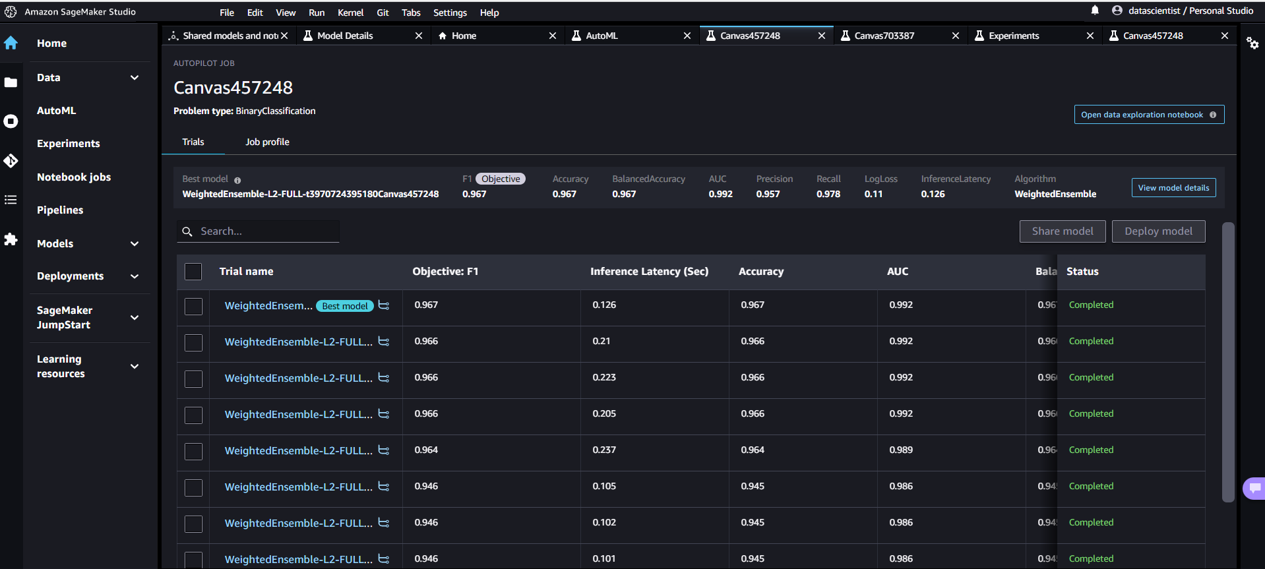Expand the Models section chevron

pyautogui.click(x=135, y=244)
